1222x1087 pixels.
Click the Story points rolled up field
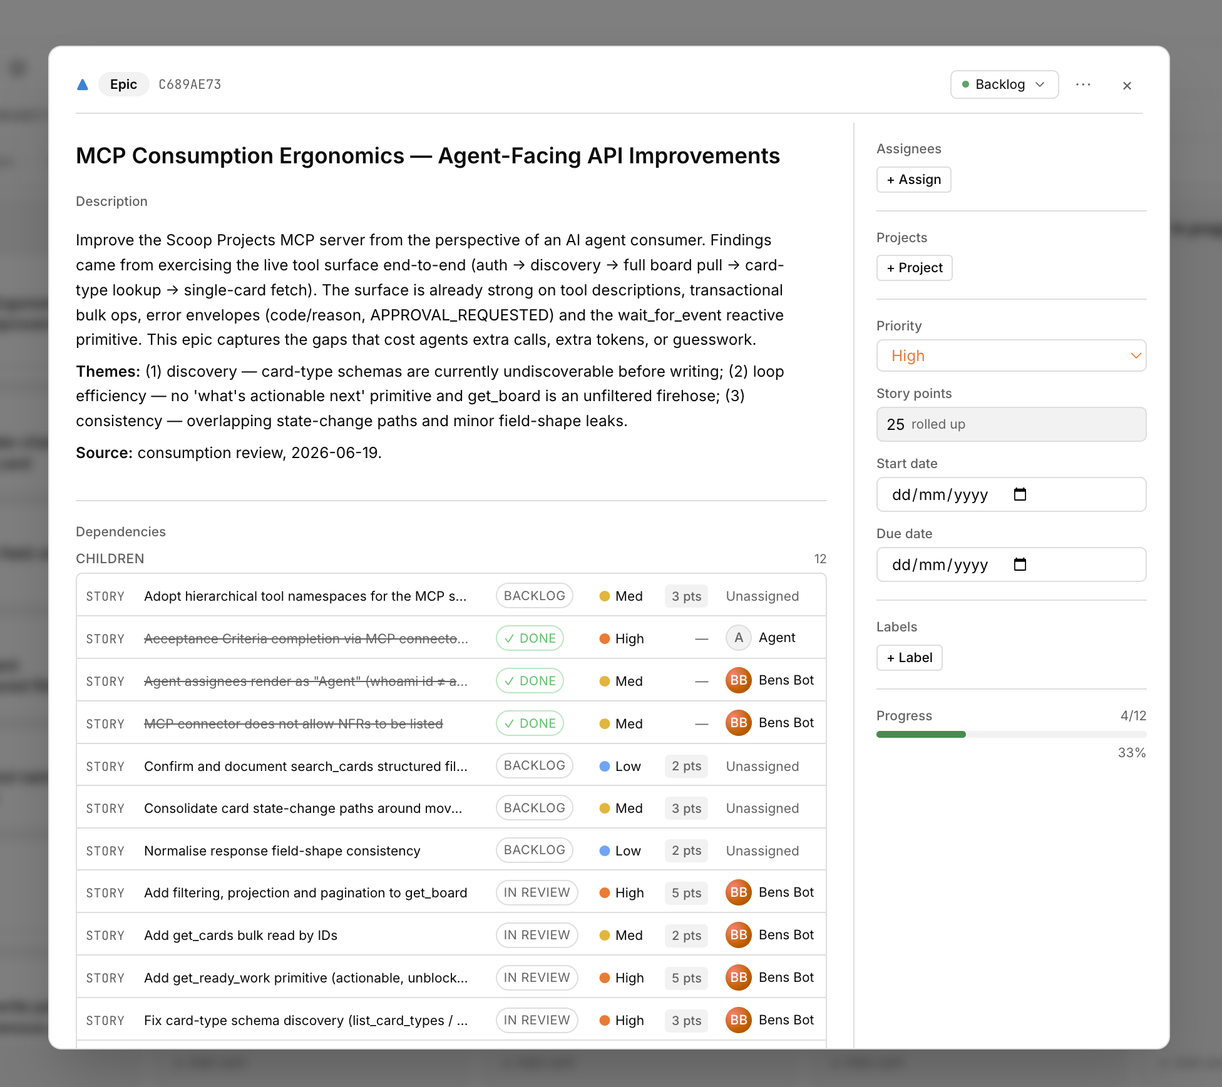[1011, 424]
